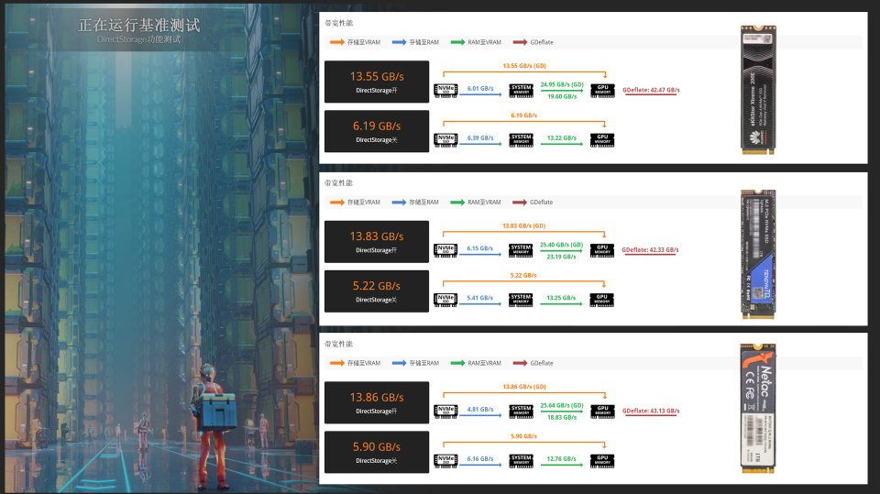Image resolution: width=880 pixels, height=494 pixels.
Task: Click the DirectStorage功能测试 subtitle
Action: click(x=138, y=39)
